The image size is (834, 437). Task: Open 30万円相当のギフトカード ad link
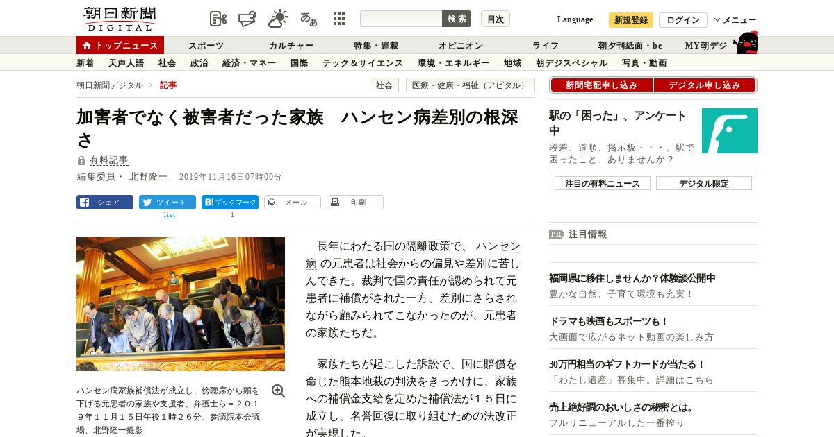(628, 364)
